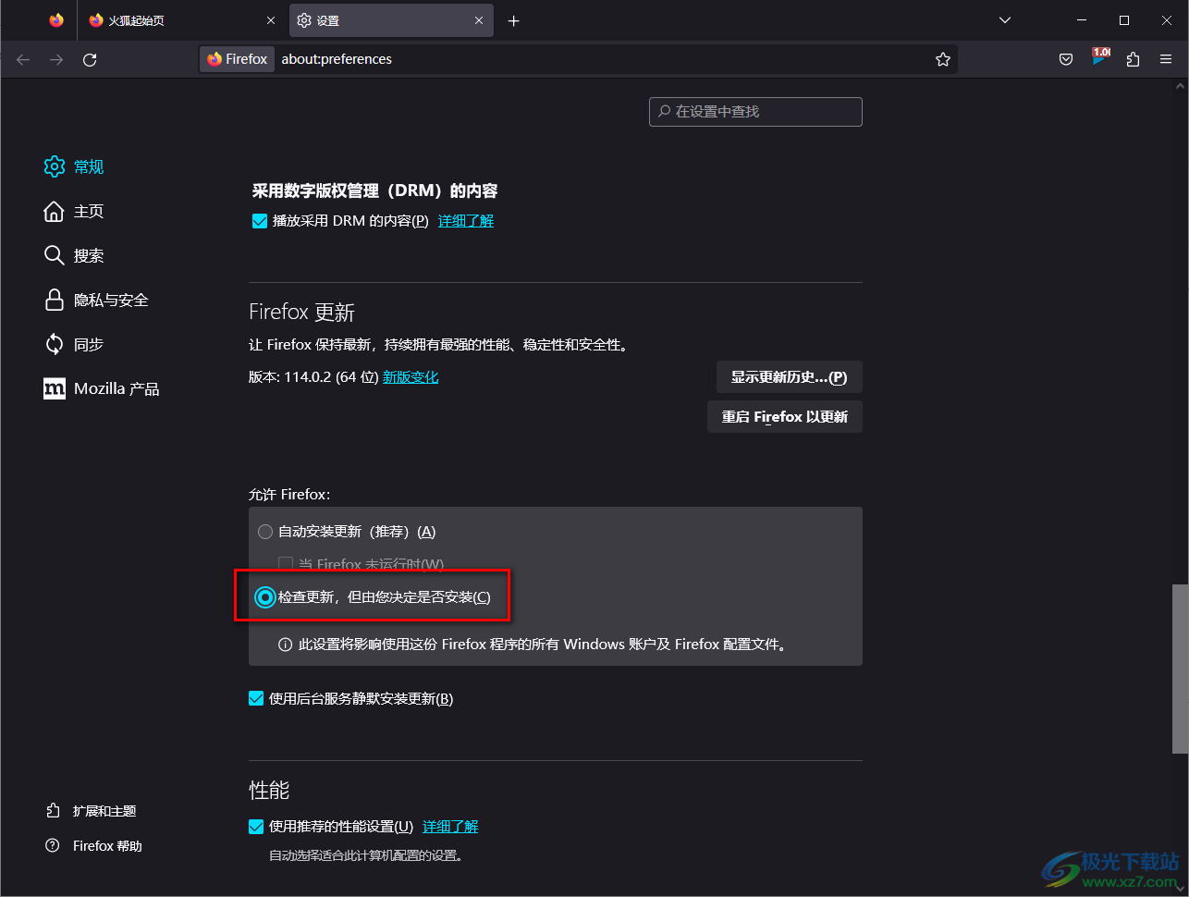Open the list all tabs dropdown
Screen dimensions: 1189x897
(1005, 20)
